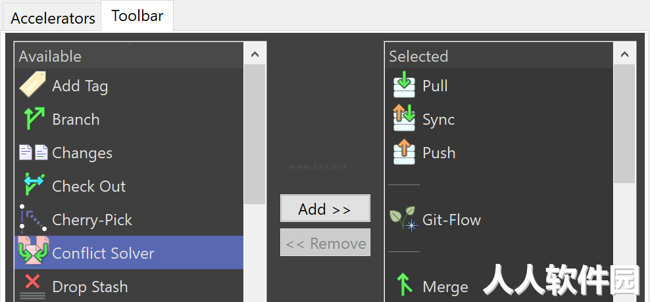This screenshot has height=302, width=650.
Task: Click the Available list scroll-up arrow
Action: tap(255, 54)
